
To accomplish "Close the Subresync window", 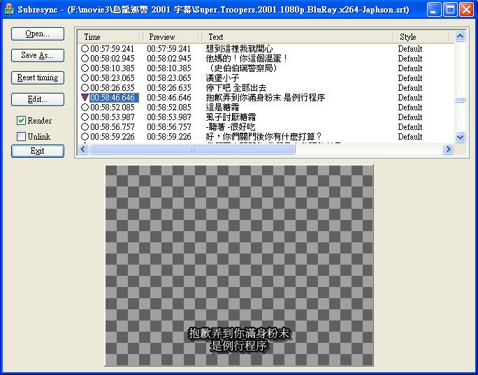I will [x=466, y=10].
